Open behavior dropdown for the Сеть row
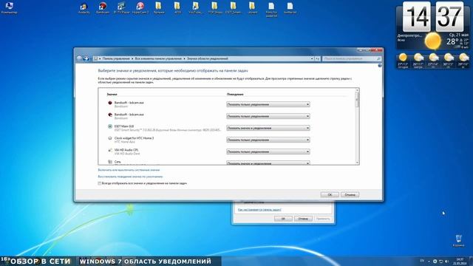 coord(268,163)
